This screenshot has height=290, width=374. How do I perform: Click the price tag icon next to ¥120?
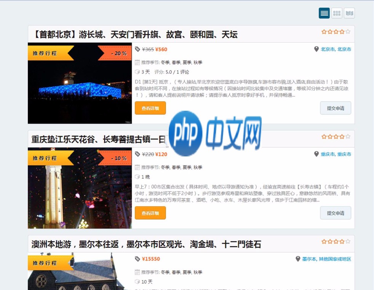137,154
